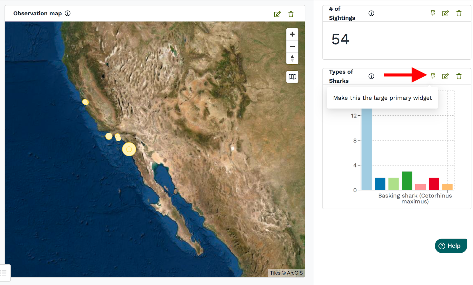Screen dimensions: 473x285
Task: Show info for Observation map
Action: pos(68,13)
